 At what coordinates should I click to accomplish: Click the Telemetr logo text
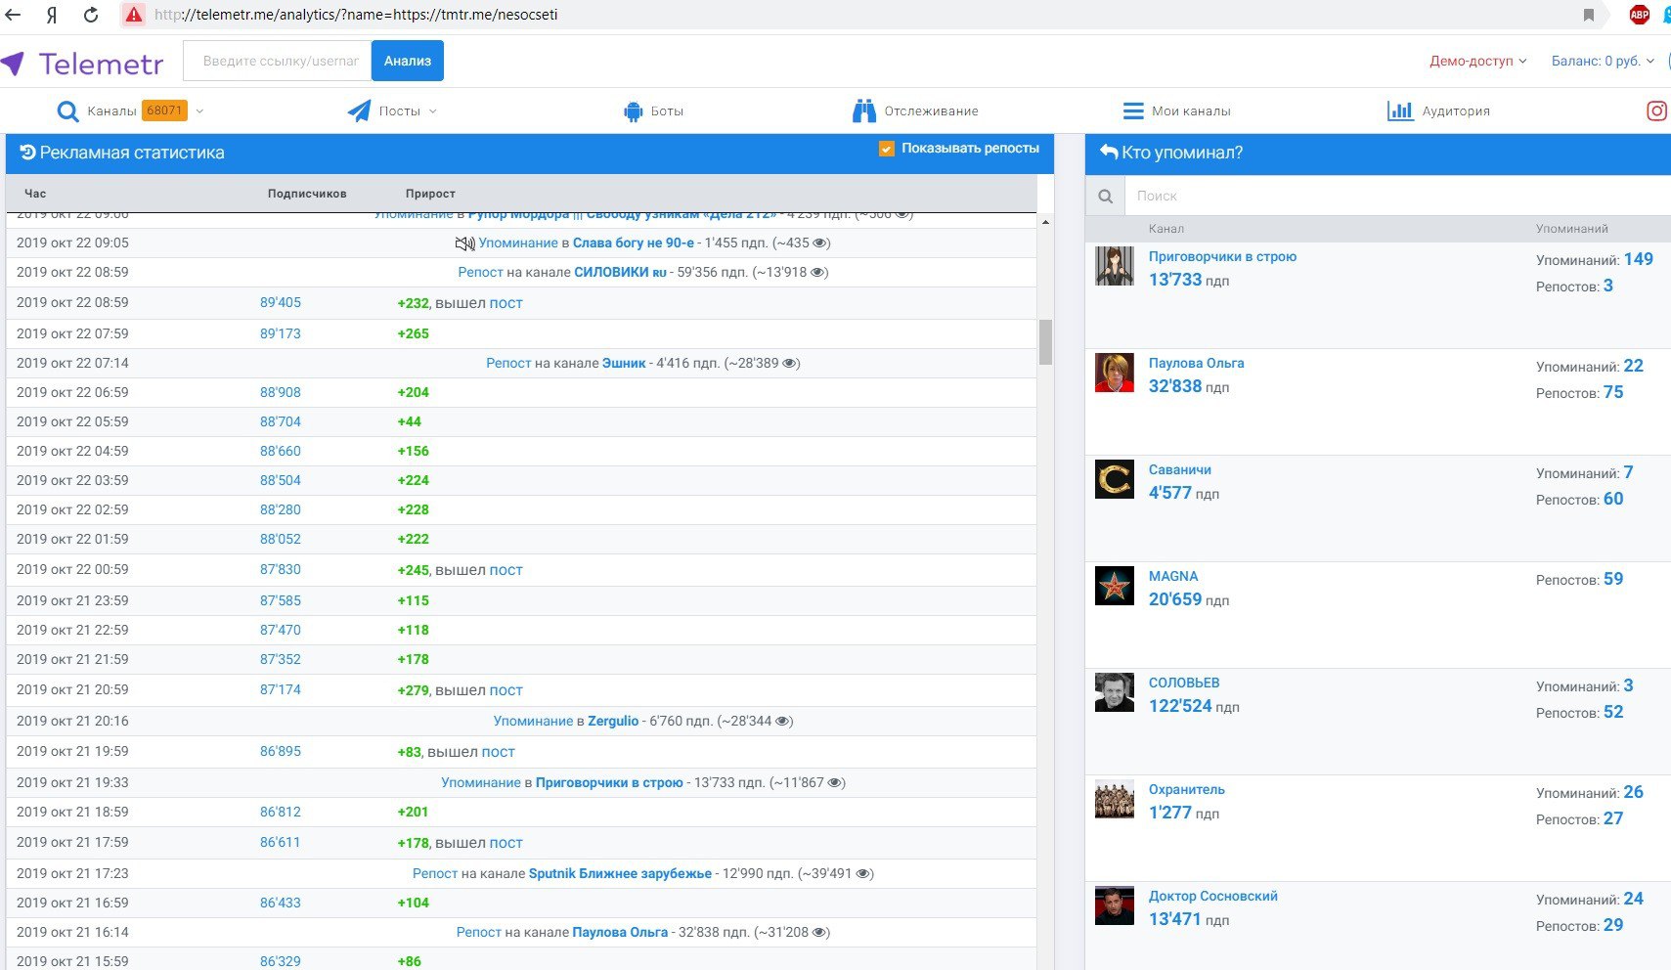tap(101, 64)
